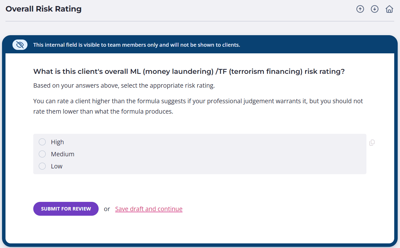The image size is (400, 248).
Task: Click the 'Based on your answers above' sentence
Action: [x=124, y=86]
